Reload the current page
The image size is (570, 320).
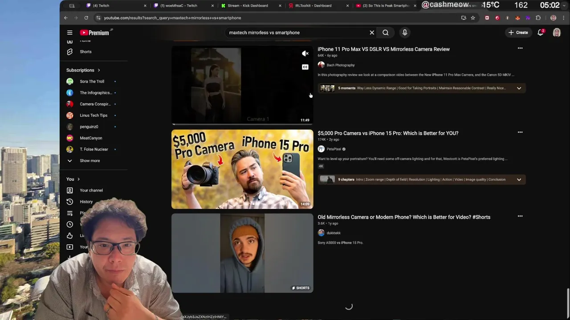click(86, 18)
